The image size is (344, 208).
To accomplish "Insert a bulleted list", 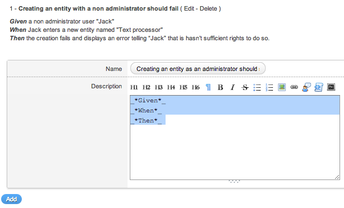I will point(257,87).
